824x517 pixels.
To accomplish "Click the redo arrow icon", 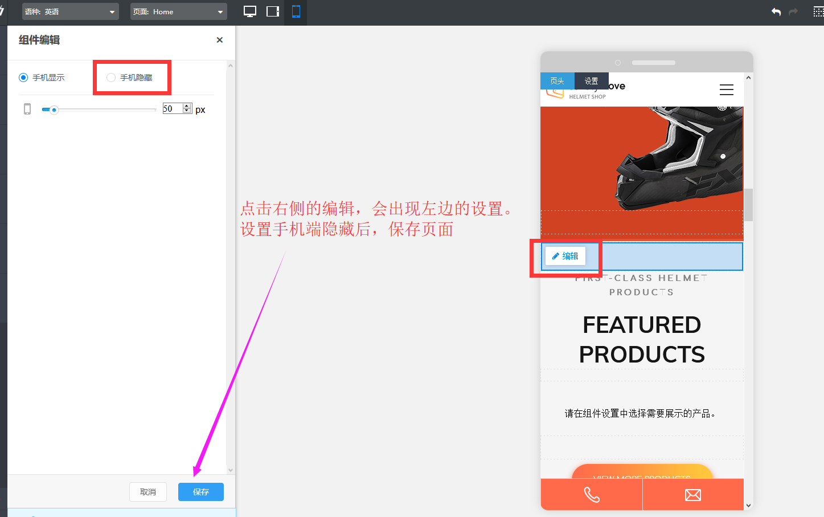I will click(x=793, y=11).
